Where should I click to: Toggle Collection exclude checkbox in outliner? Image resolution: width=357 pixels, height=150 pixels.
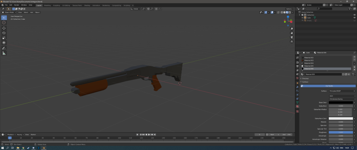[x=302, y=15]
